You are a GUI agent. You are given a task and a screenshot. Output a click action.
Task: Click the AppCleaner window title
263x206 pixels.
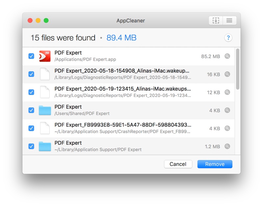coord(131,21)
